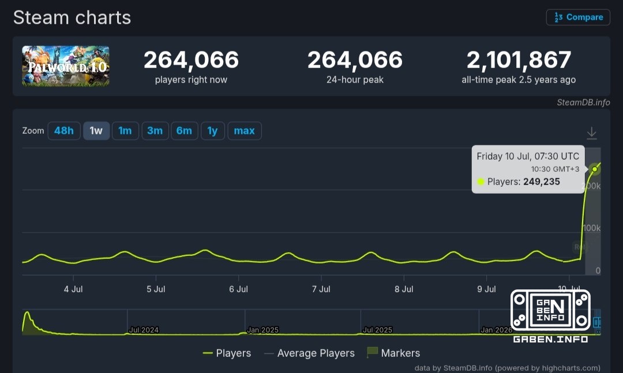
Task: Select the 1w zoom range
Action: click(x=96, y=131)
